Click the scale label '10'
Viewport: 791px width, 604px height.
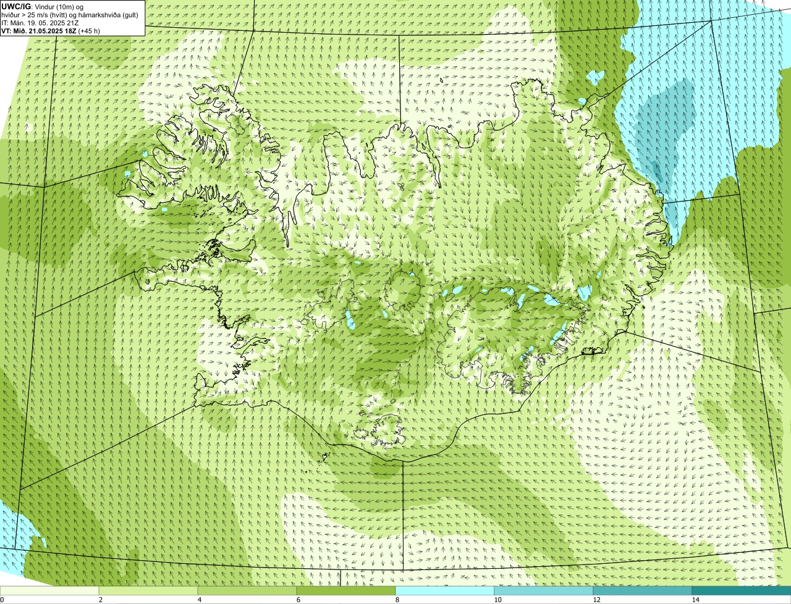[497, 600]
